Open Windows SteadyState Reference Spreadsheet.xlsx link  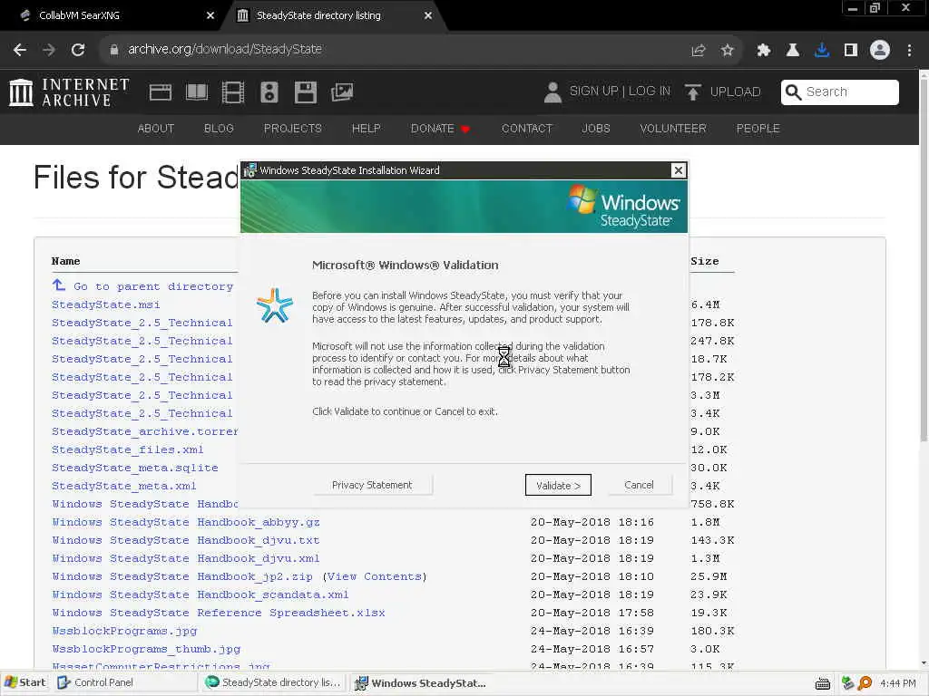(218, 613)
